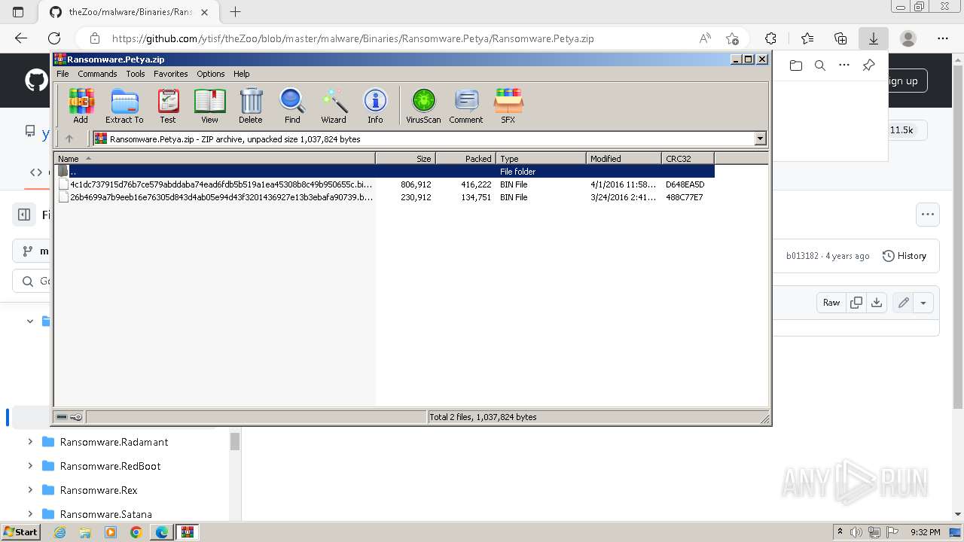This screenshot has height=542, width=964.
Task: Launch the Wizard tool
Action: [x=334, y=105]
